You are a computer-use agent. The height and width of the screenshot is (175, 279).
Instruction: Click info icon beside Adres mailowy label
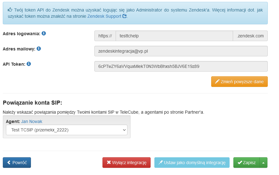[x=39, y=49]
